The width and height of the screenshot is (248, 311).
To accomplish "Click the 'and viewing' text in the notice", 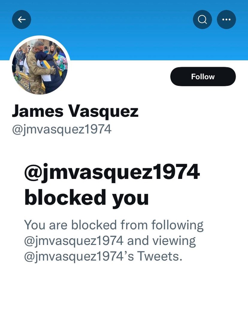I will pos(161,241).
